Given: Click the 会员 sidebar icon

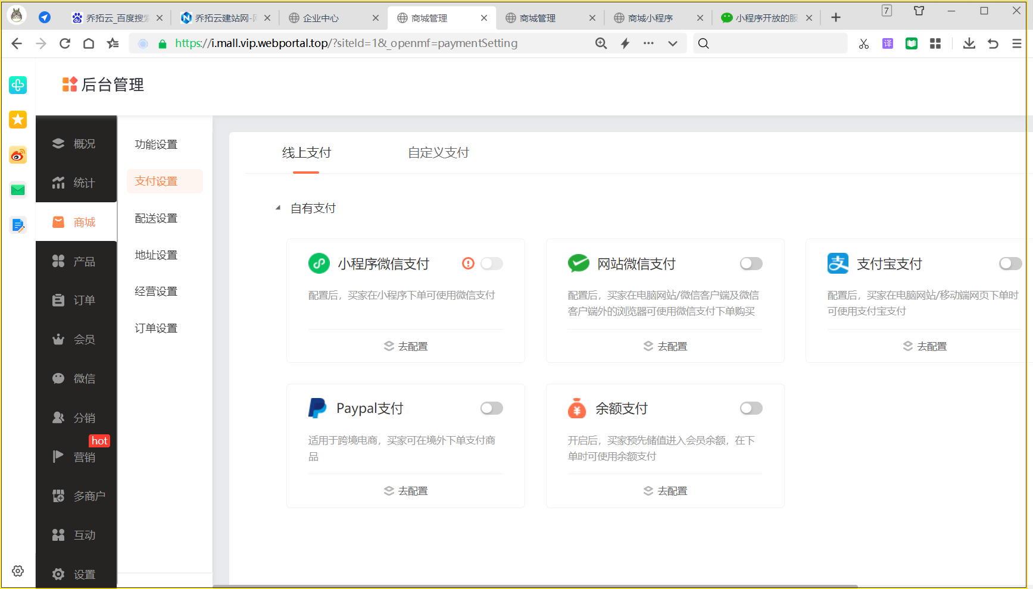Looking at the screenshot, I should pyautogui.click(x=76, y=339).
